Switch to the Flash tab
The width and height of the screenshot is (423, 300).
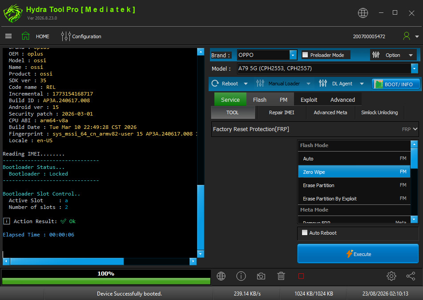click(259, 100)
